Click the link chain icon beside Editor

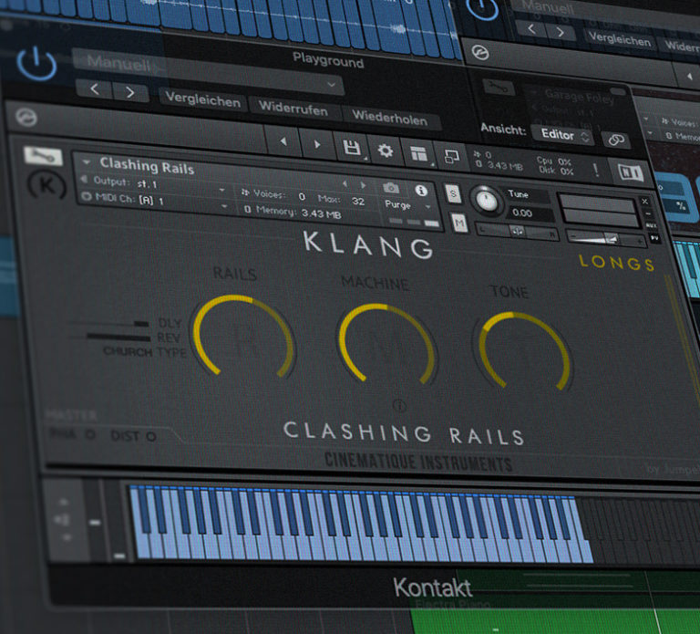pos(616,140)
